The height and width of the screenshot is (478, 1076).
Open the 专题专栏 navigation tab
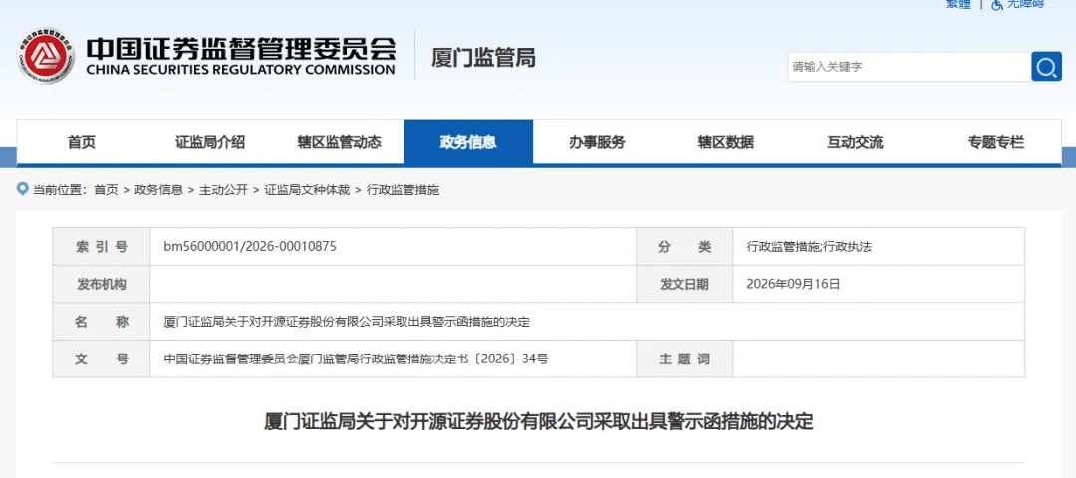point(995,142)
